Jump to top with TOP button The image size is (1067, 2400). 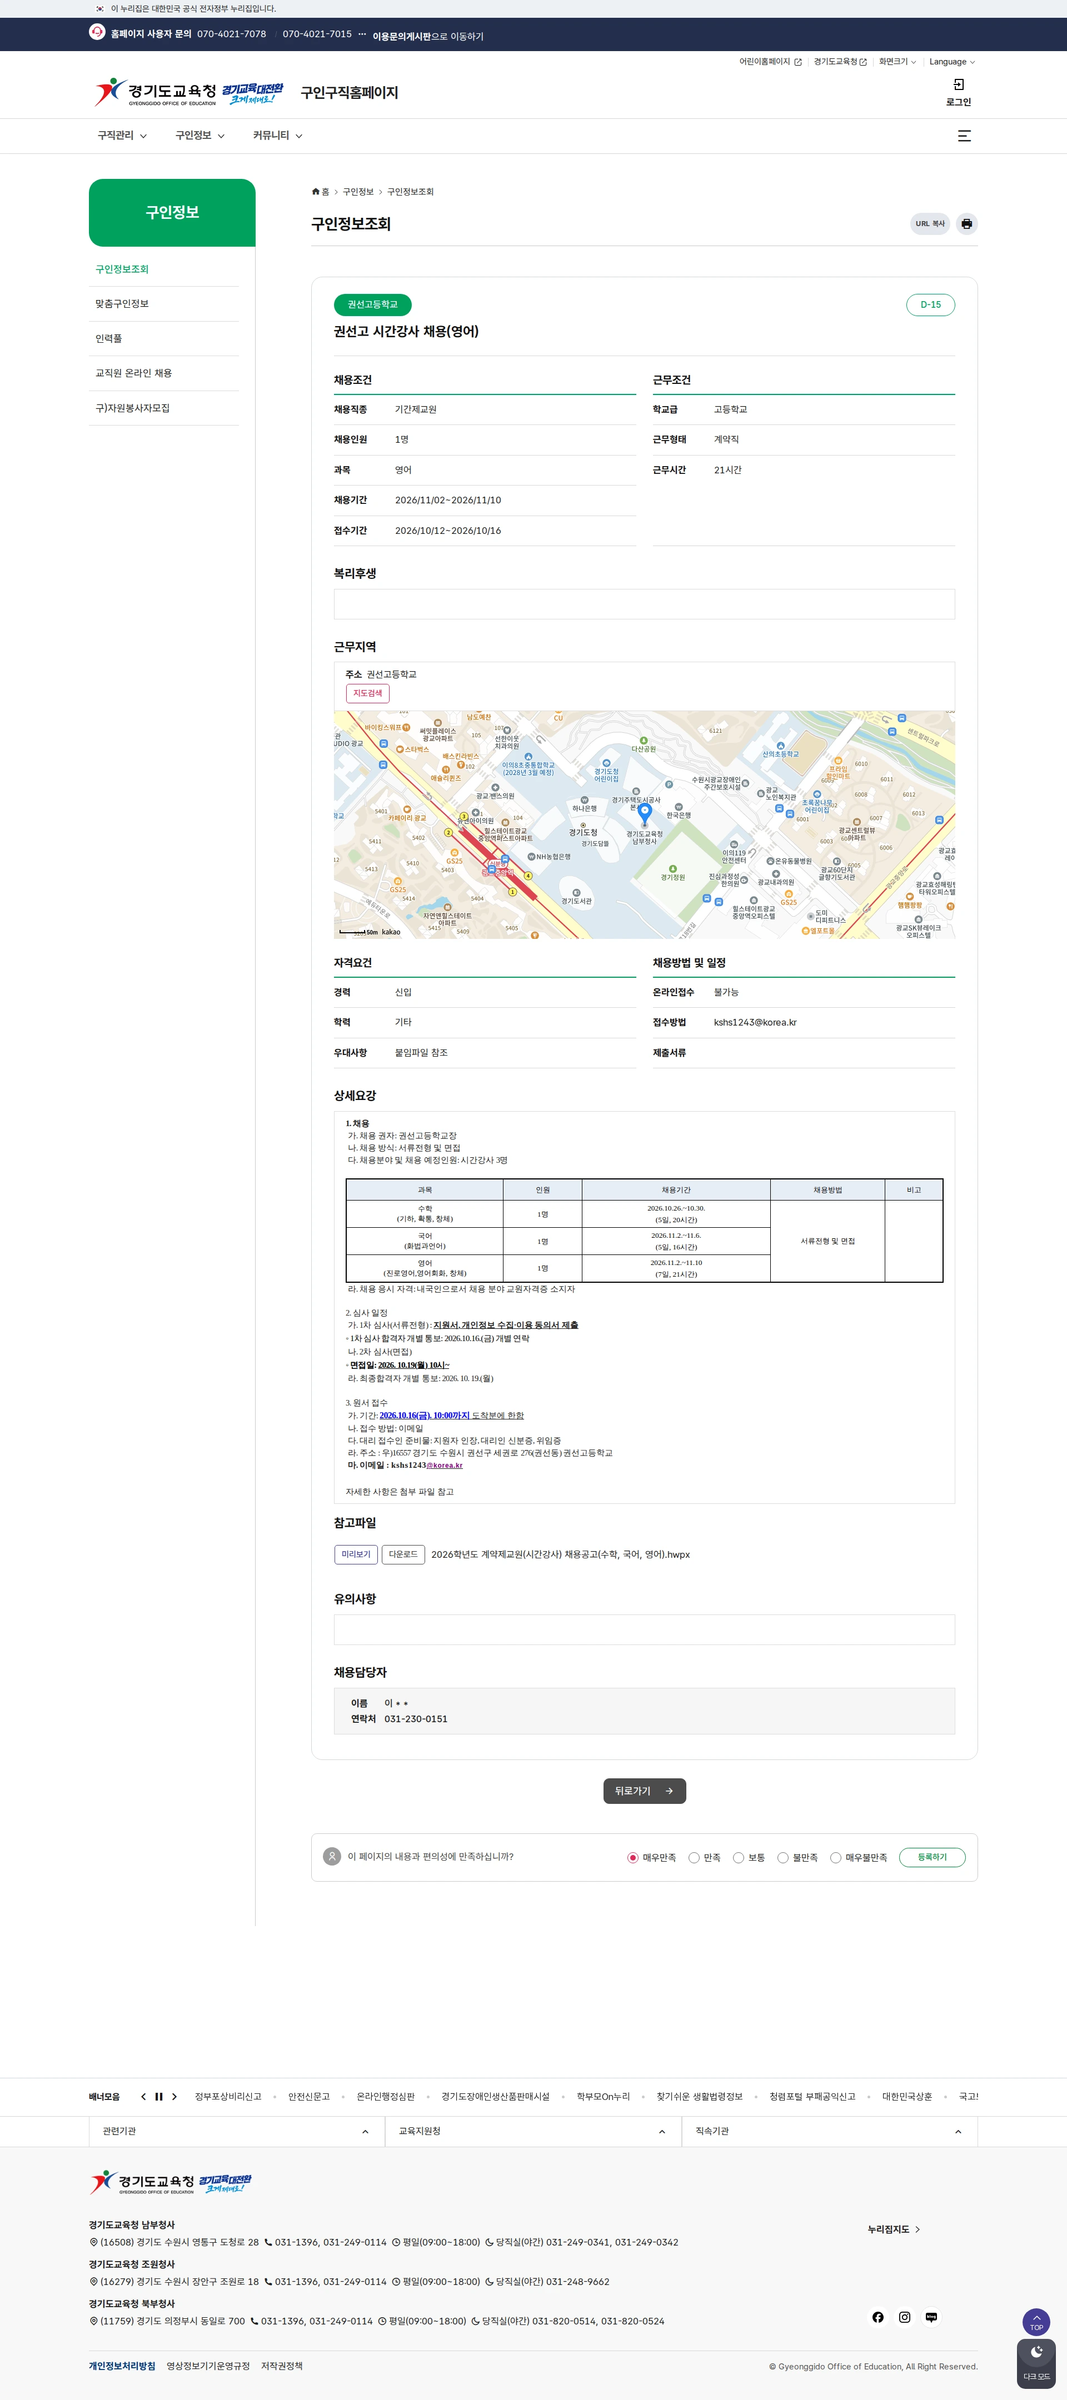pyautogui.click(x=1036, y=2321)
